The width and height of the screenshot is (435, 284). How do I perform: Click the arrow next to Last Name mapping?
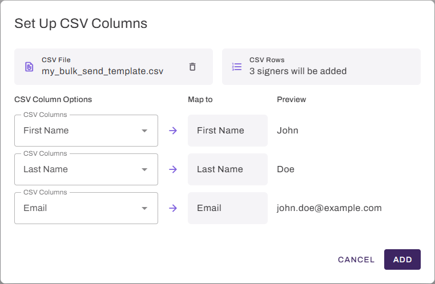click(173, 169)
